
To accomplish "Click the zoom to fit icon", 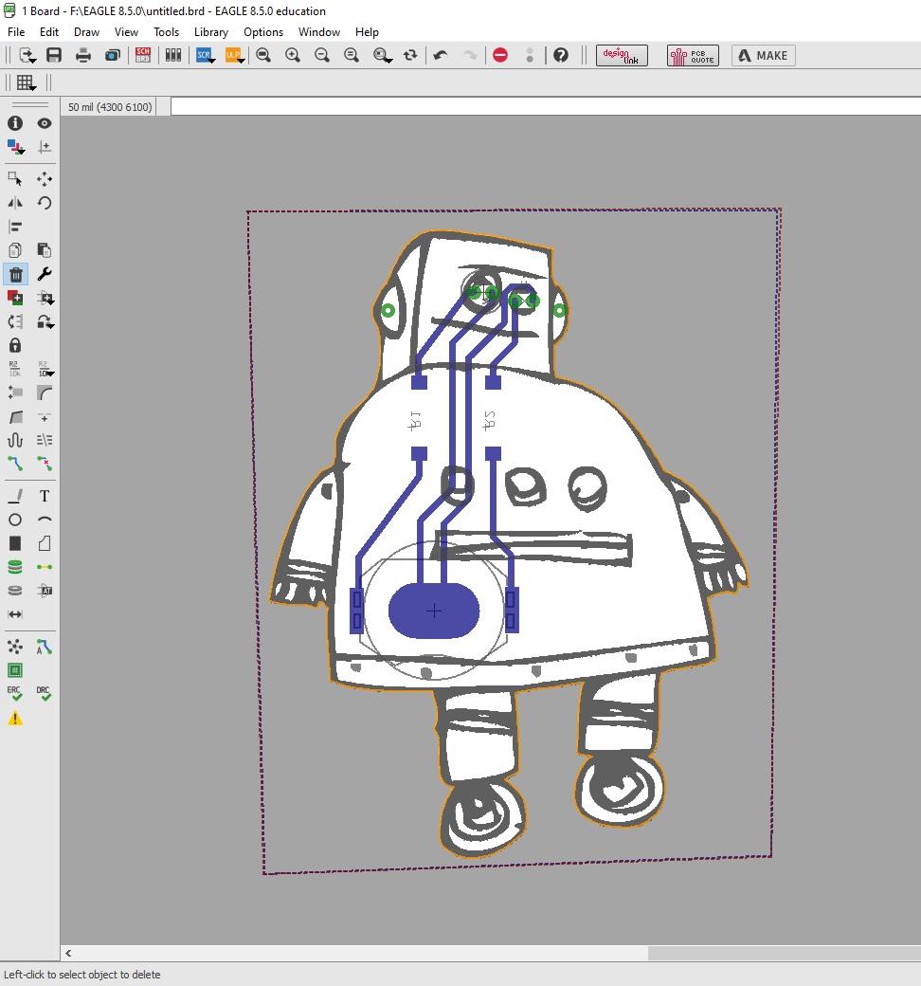I will coord(263,55).
